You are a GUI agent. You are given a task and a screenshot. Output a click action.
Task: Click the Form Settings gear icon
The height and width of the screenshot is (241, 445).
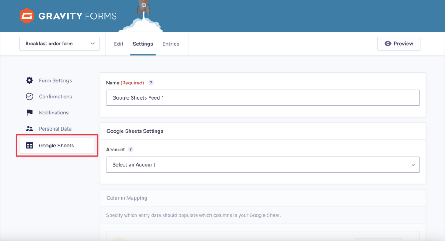coord(29,80)
